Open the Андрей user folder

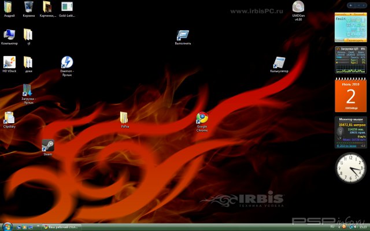[x=9, y=7]
